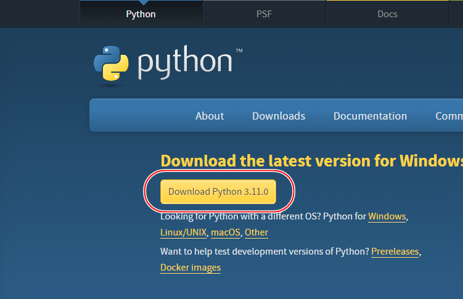
Task: Follow the Windows download link
Action: 387,216
